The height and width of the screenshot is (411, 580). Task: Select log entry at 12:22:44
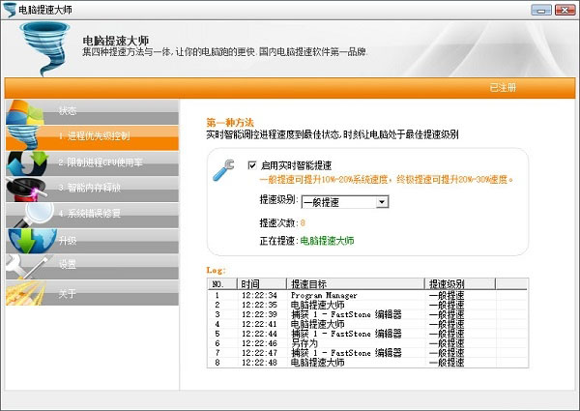point(367,334)
